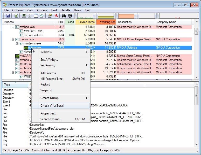201x155 pixels.
Task: Open the Process menu
Action: coord(42,10)
